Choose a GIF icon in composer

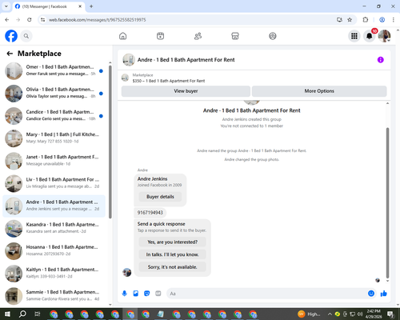[158, 294]
